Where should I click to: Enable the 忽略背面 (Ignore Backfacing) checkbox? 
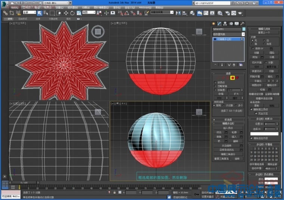[215, 86]
